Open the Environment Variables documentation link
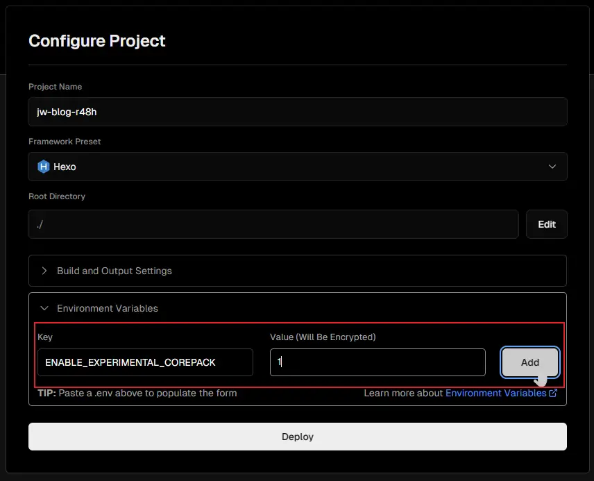 [x=495, y=394]
